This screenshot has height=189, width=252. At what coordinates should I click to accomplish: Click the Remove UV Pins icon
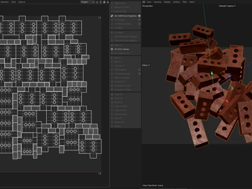tap(112, 7)
